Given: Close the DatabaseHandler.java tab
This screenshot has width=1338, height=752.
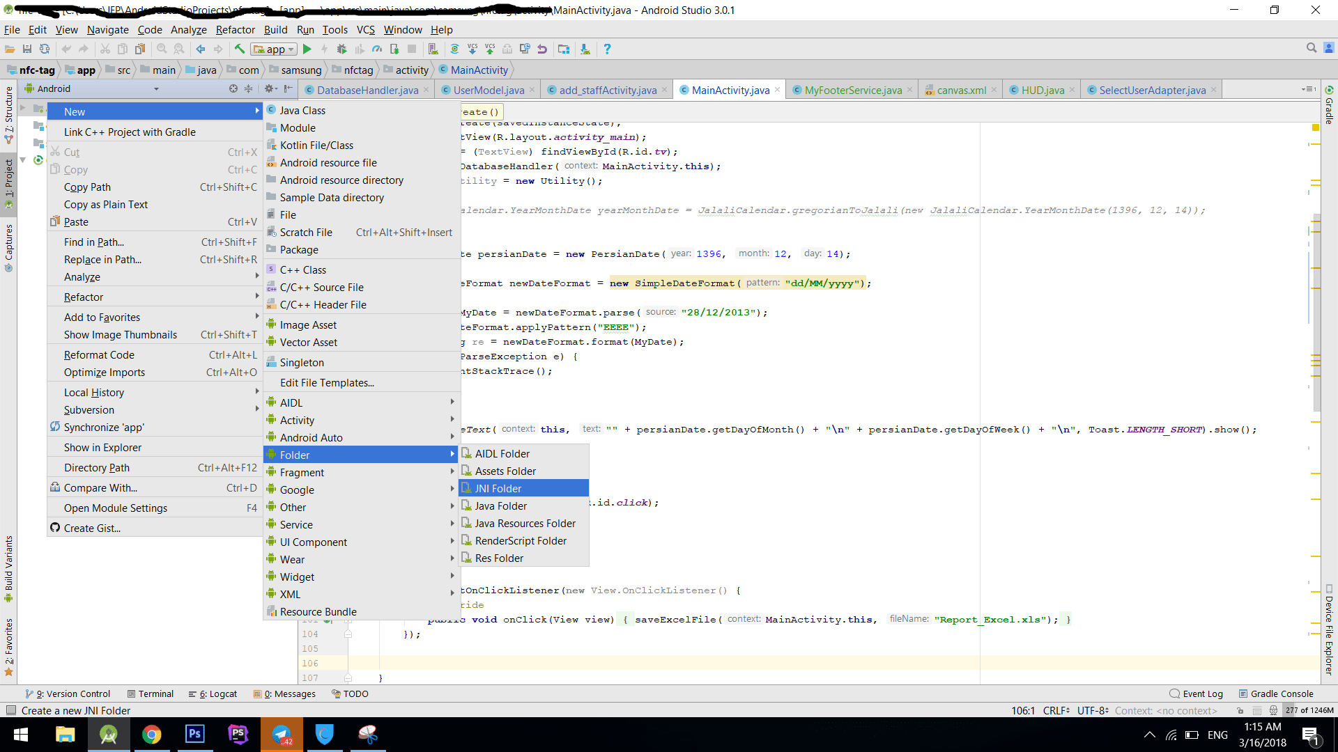Looking at the screenshot, I should 426,90.
